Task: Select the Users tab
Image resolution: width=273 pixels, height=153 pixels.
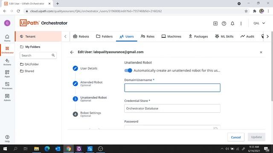Action: 127,37
